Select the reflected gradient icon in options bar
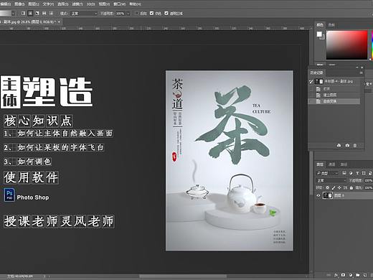Screen dimensions: 373x280 click(x=44, y=14)
